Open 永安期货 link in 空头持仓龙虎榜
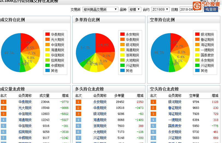The image size is (222, 143). pyautogui.click(x=175, y=132)
